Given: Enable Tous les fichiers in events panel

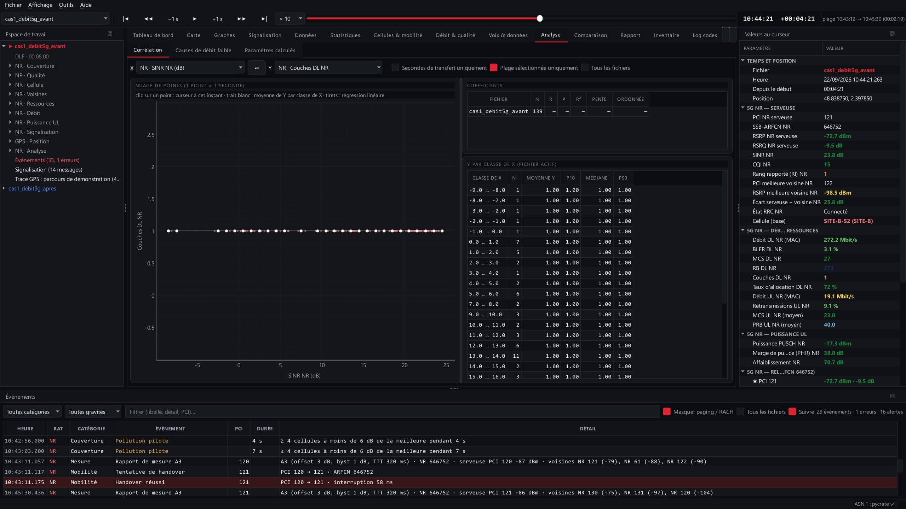Looking at the screenshot, I should click(740, 412).
